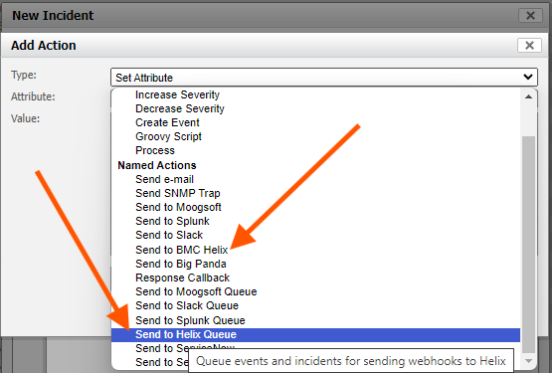Image resolution: width=552 pixels, height=373 pixels.
Task: Close the Add Action dialog
Action: [529, 45]
